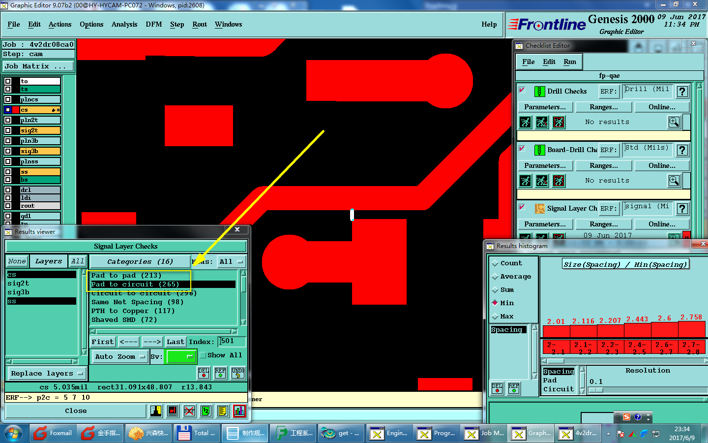Click help question mark for Signal Layer Checks

point(682,209)
